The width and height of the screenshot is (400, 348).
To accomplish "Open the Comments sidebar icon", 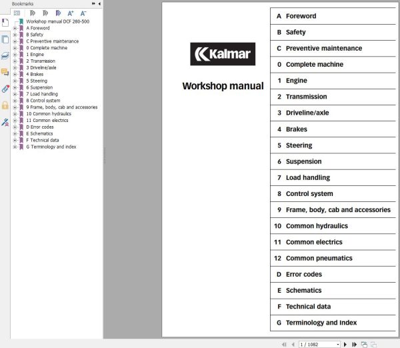I will pos(5,72).
